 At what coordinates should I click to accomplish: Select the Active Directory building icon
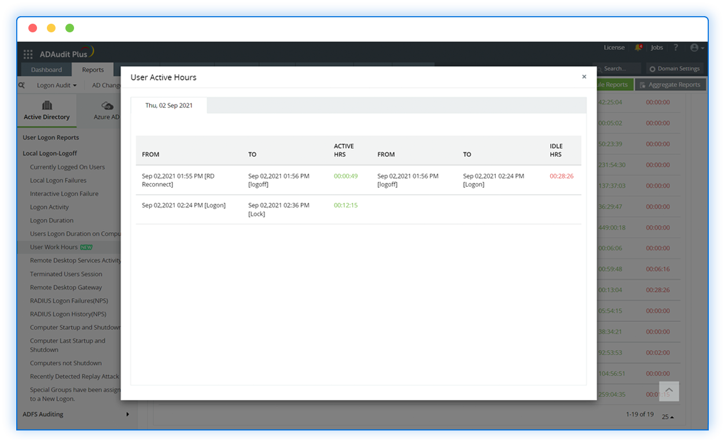(47, 105)
